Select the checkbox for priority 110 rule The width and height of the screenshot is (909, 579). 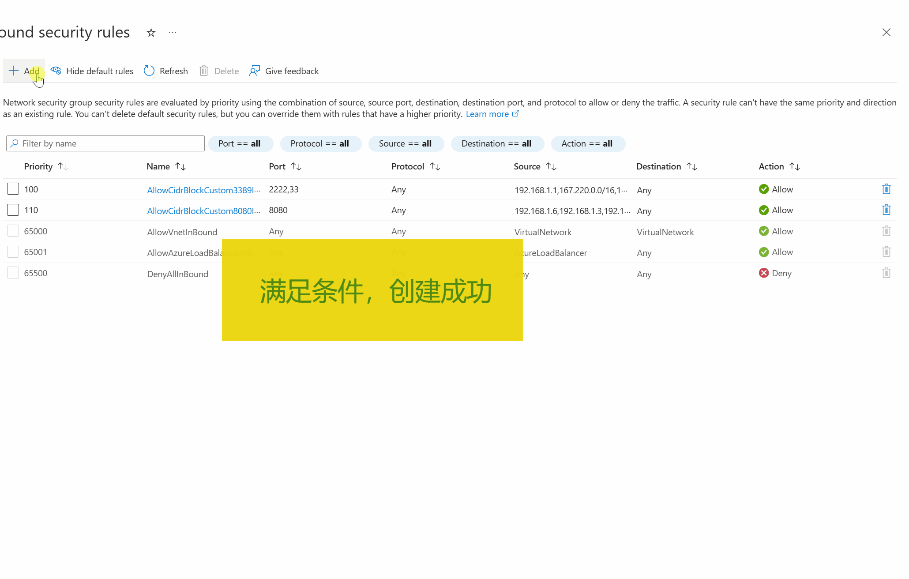13,210
